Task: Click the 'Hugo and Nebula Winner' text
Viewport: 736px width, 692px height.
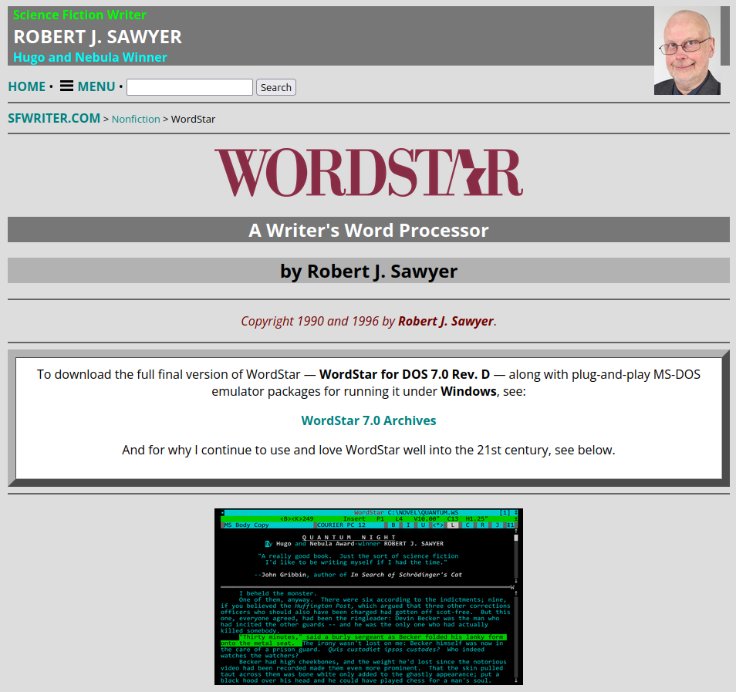Action: click(90, 57)
